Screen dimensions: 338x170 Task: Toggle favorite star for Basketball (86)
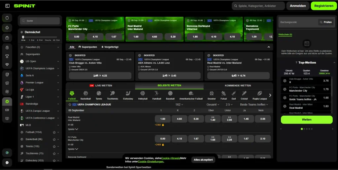tap(54, 139)
